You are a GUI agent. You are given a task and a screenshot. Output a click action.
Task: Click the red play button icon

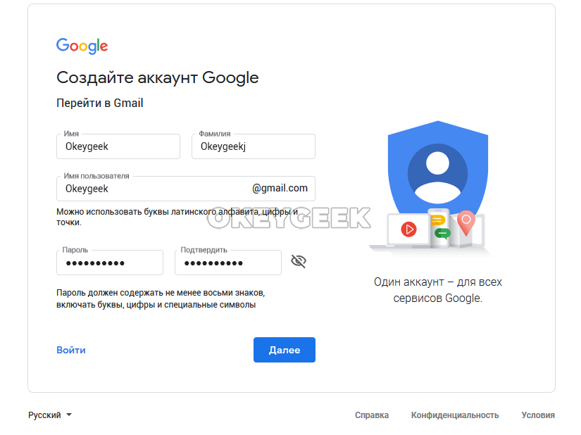408,229
